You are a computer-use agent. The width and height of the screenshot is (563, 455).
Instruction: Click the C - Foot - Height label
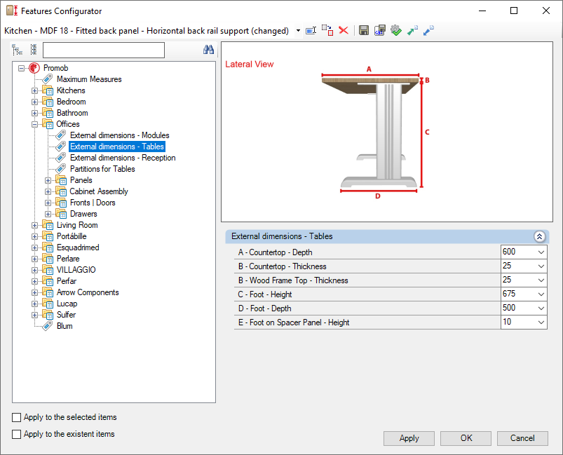(264, 294)
